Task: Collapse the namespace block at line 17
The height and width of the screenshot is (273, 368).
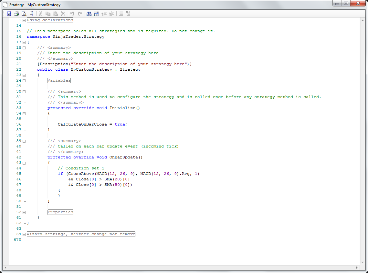Action: (x=24, y=42)
